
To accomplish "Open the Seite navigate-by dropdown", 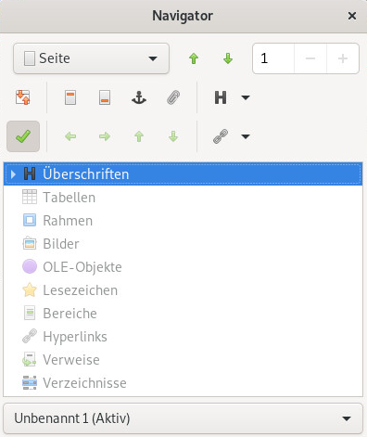I will pyautogui.click(x=91, y=58).
